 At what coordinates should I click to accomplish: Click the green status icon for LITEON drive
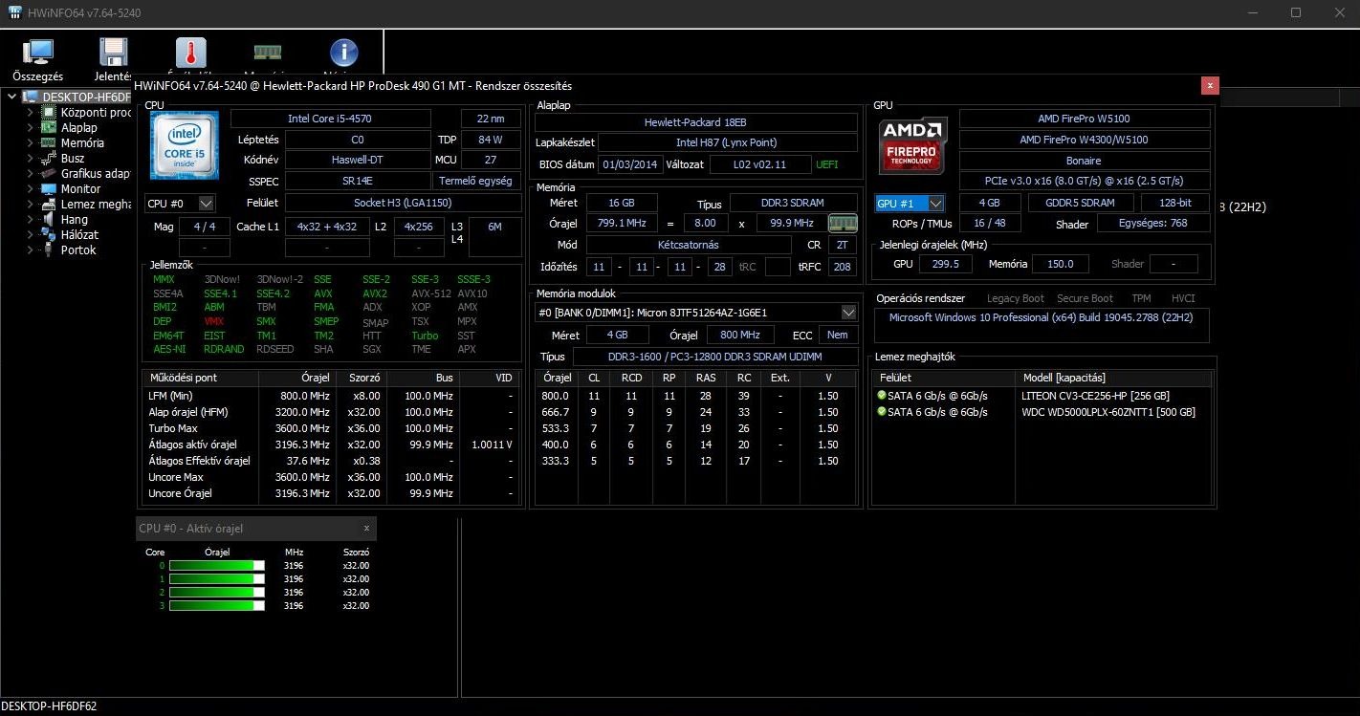click(882, 395)
